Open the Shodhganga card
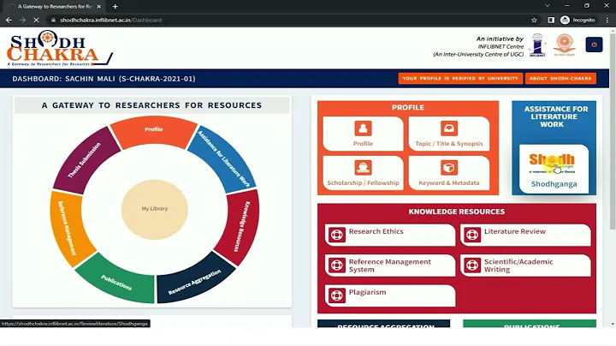 tap(554, 169)
